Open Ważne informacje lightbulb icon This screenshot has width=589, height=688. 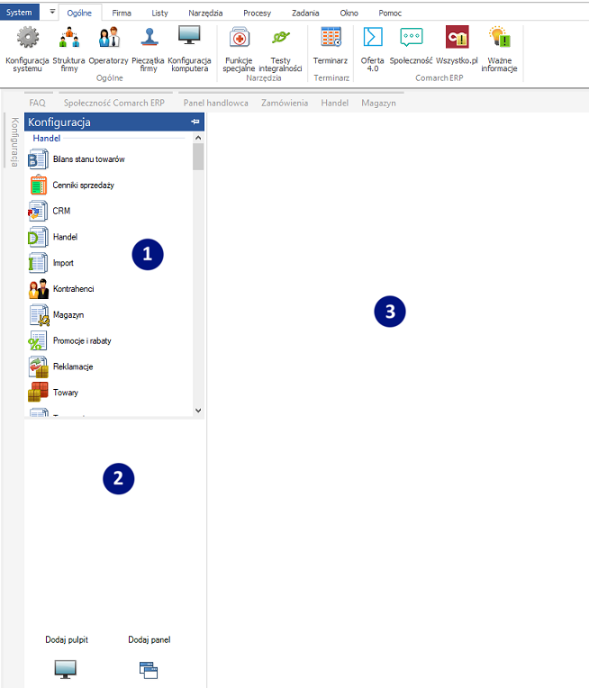click(x=500, y=37)
